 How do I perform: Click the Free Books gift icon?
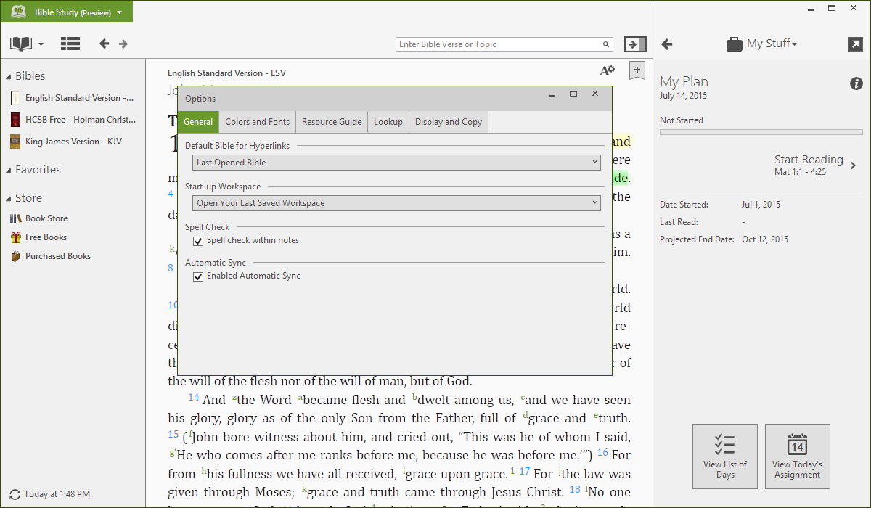[x=15, y=237]
